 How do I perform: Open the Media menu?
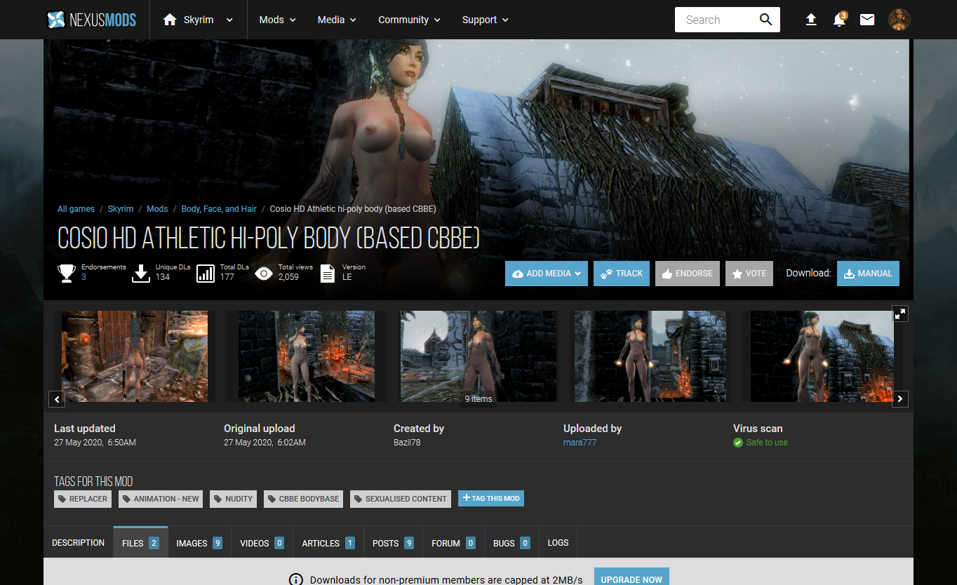(x=337, y=20)
